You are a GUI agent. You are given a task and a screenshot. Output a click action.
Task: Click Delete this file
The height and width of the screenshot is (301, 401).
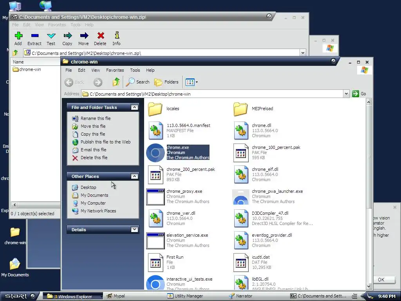(x=94, y=158)
